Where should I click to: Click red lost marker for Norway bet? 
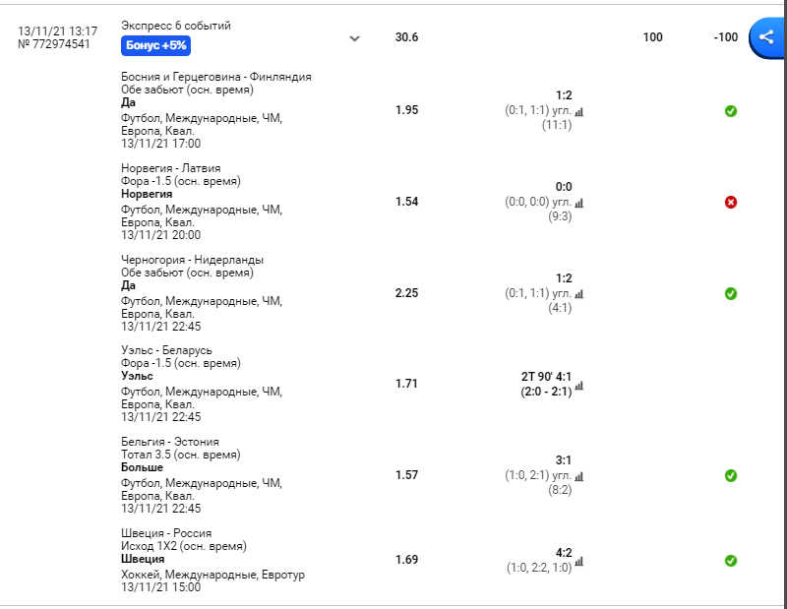pos(731,203)
